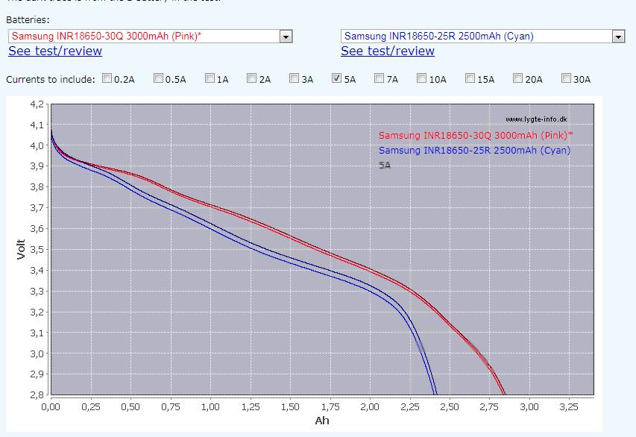Uncheck the 5A current checkbox

[337, 78]
